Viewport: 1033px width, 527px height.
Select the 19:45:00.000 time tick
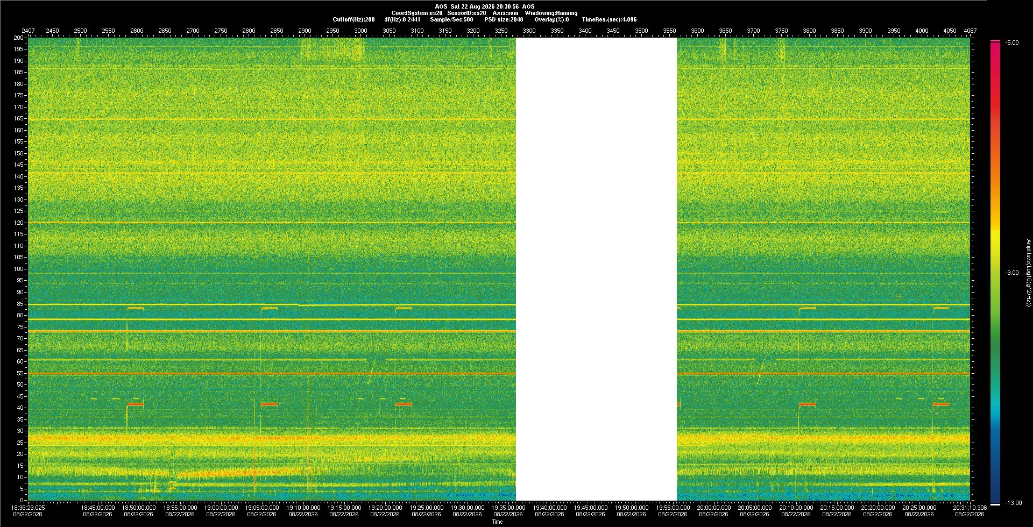(591, 507)
